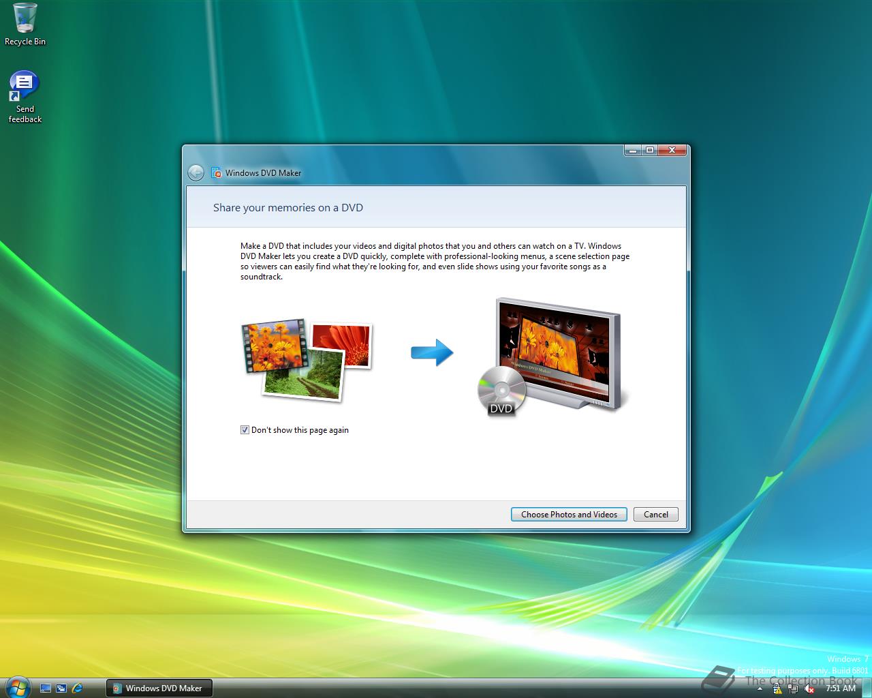
Task: Click Switch between windows icon
Action: point(61,688)
